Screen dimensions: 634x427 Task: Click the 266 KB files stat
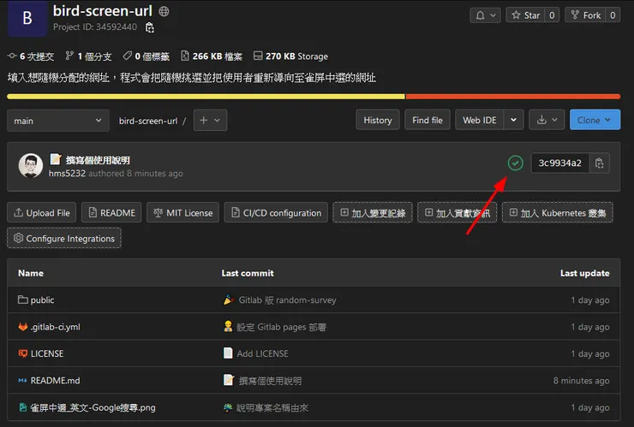coord(212,56)
